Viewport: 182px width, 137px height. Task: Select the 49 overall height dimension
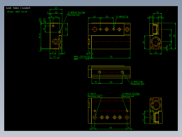[x=174, y=36]
